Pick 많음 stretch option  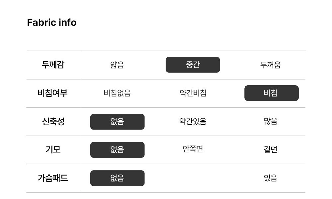270,121
